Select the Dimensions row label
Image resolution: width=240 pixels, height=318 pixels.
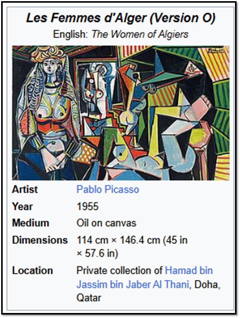click(40, 240)
